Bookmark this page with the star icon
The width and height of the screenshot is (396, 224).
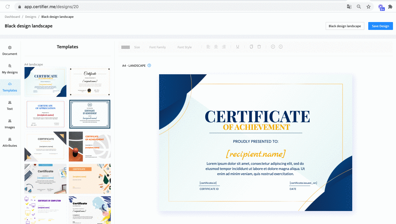(369, 7)
